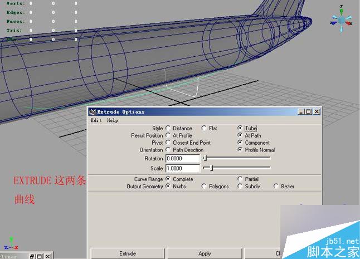Choose Subdiv output geometry
Viewport: 360px width, 259px height.
click(x=240, y=186)
